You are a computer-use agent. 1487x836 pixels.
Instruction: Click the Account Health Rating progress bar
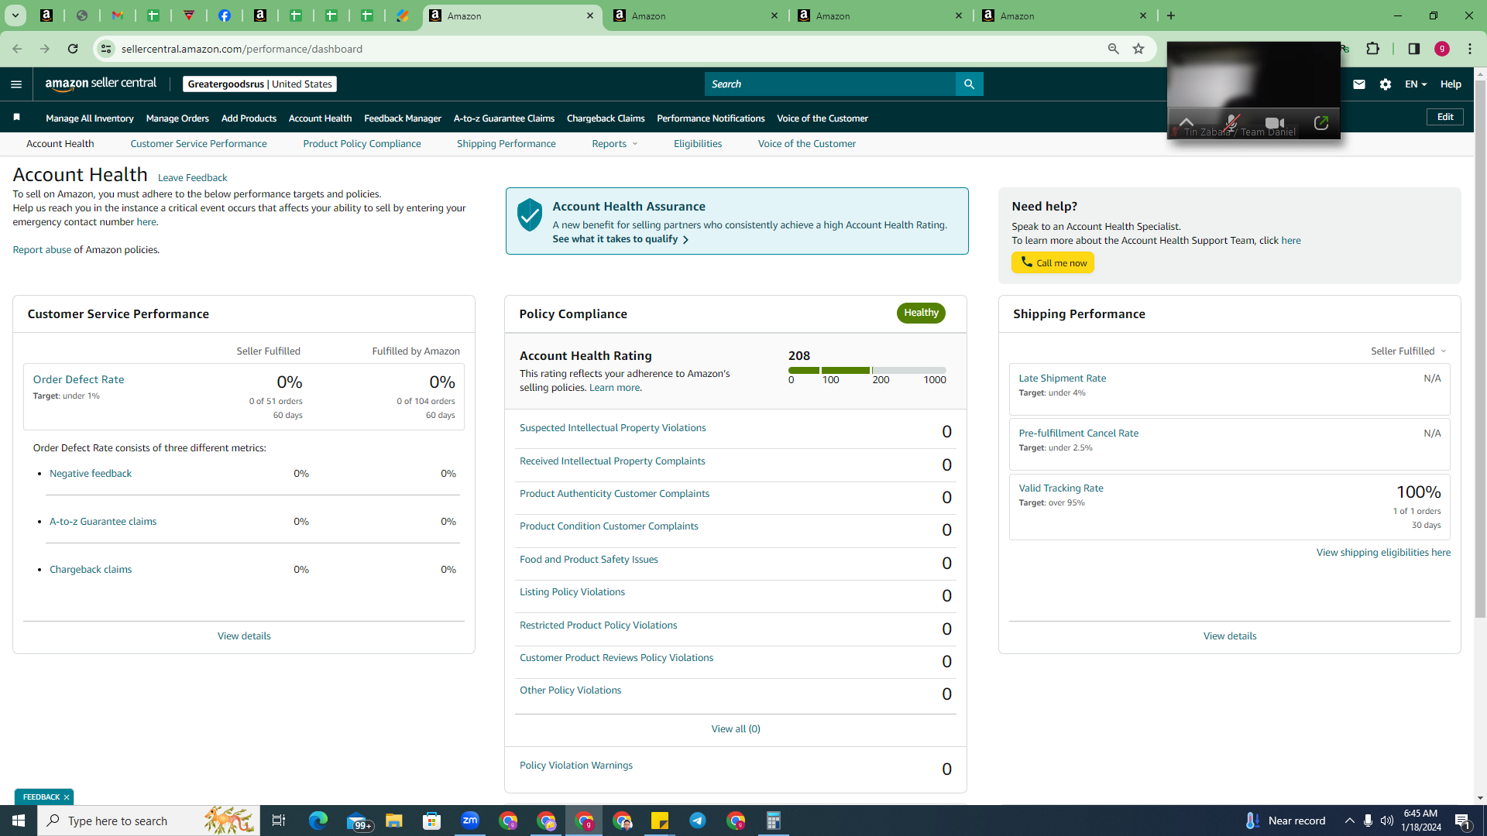tap(867, 370)
